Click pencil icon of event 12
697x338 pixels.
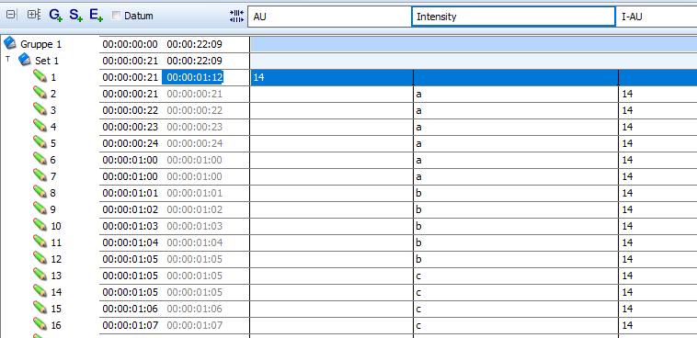tap(40, 258)
